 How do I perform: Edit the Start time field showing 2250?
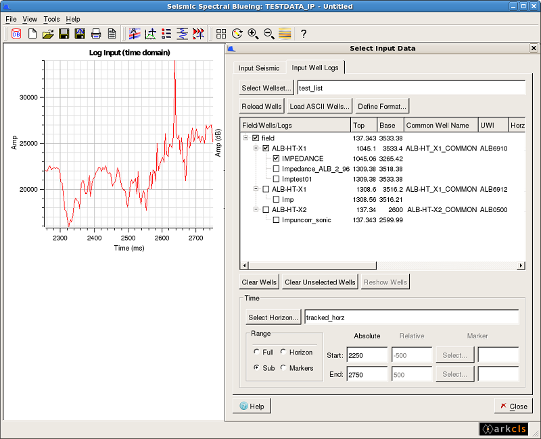point(367,355)
